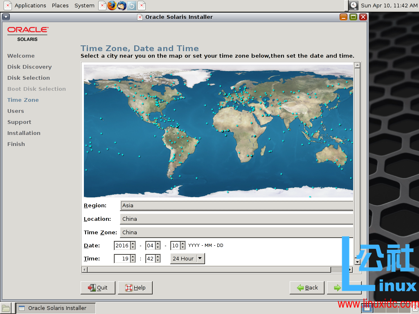This screenshot has height=314, width=419.
Task: Open the 24 Hour time format dropdown
Action: pyautogui.click(x=187, y=258)
